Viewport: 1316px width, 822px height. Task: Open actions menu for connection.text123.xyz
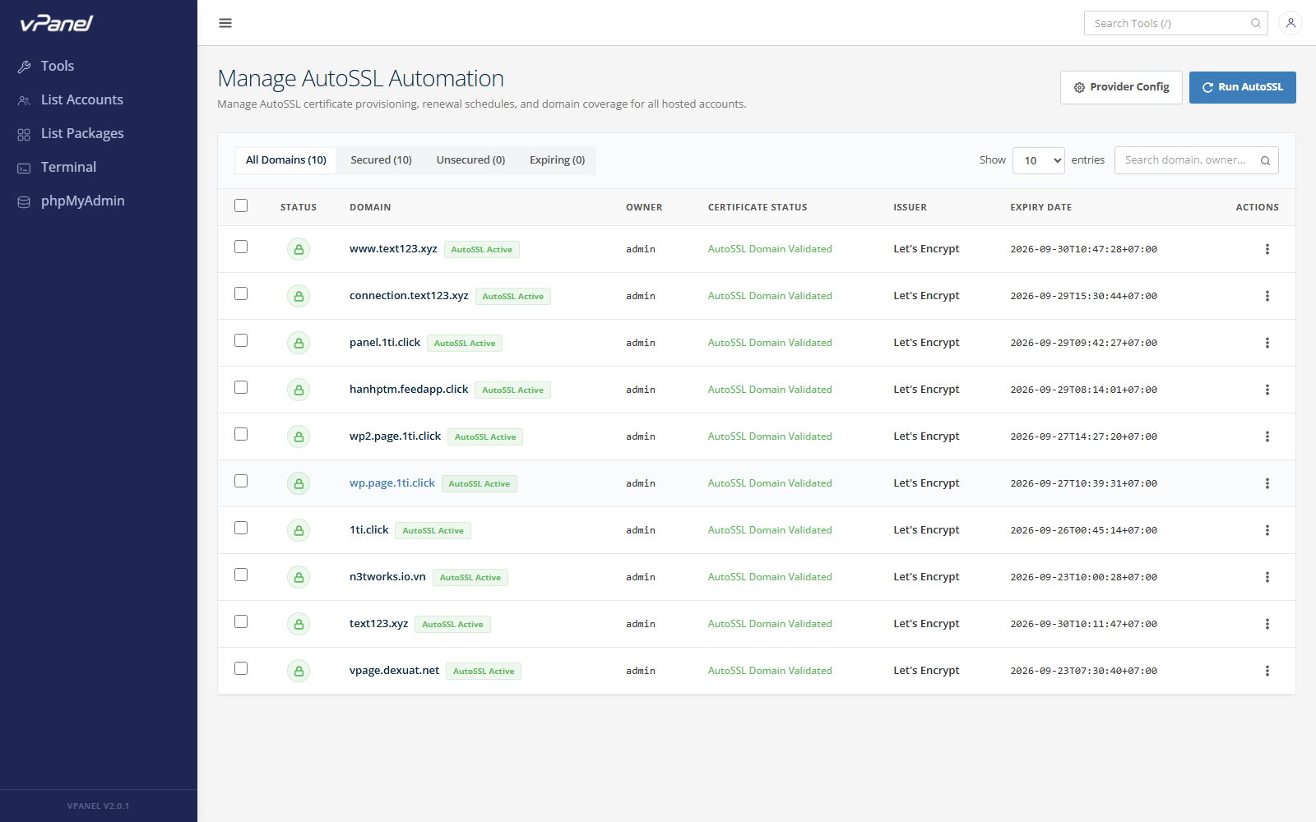(x=1267, y=296)
